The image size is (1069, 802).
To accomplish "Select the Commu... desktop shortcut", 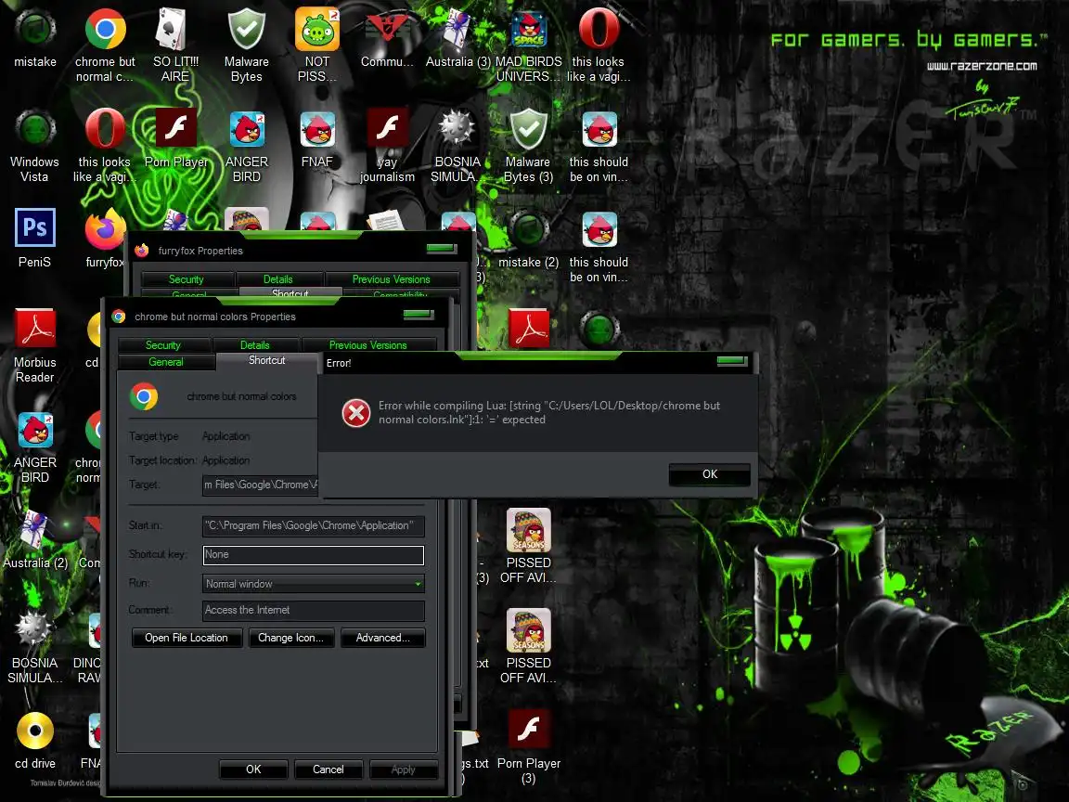I will [x=387, y=38].
